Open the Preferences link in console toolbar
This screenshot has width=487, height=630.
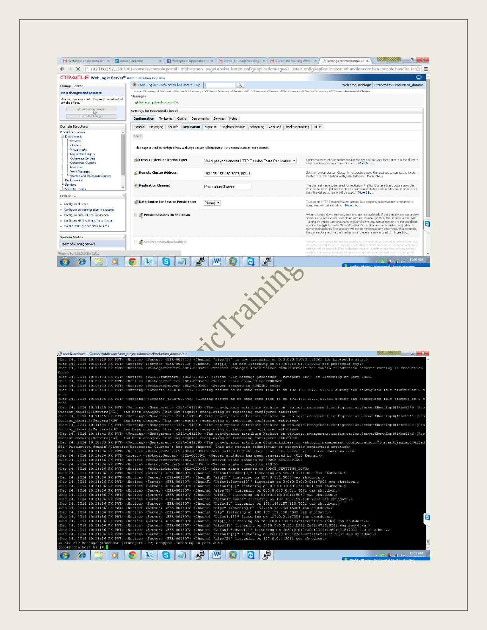(168, 85)
